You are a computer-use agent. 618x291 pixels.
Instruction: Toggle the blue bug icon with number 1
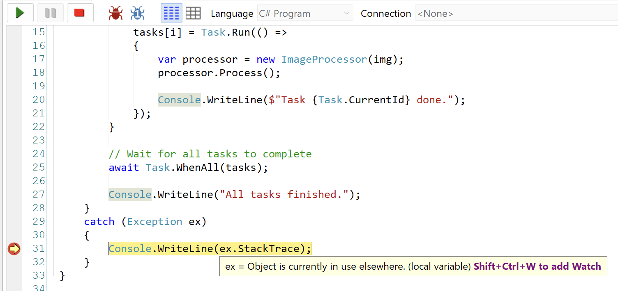[137, 14]
